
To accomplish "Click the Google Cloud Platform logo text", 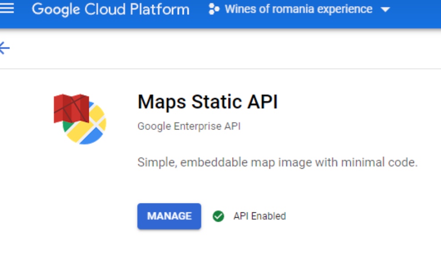I will [111, 9].
